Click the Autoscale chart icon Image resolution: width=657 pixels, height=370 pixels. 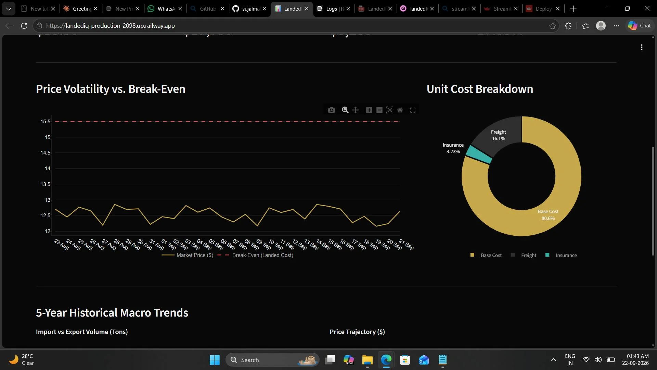coord(389,110)
